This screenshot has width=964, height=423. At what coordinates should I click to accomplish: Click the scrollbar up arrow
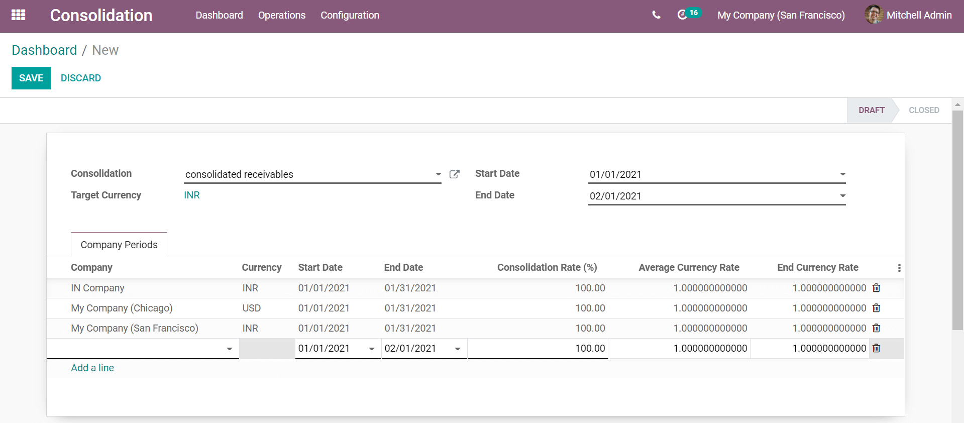pyautogui.click(x=957, y=104)
